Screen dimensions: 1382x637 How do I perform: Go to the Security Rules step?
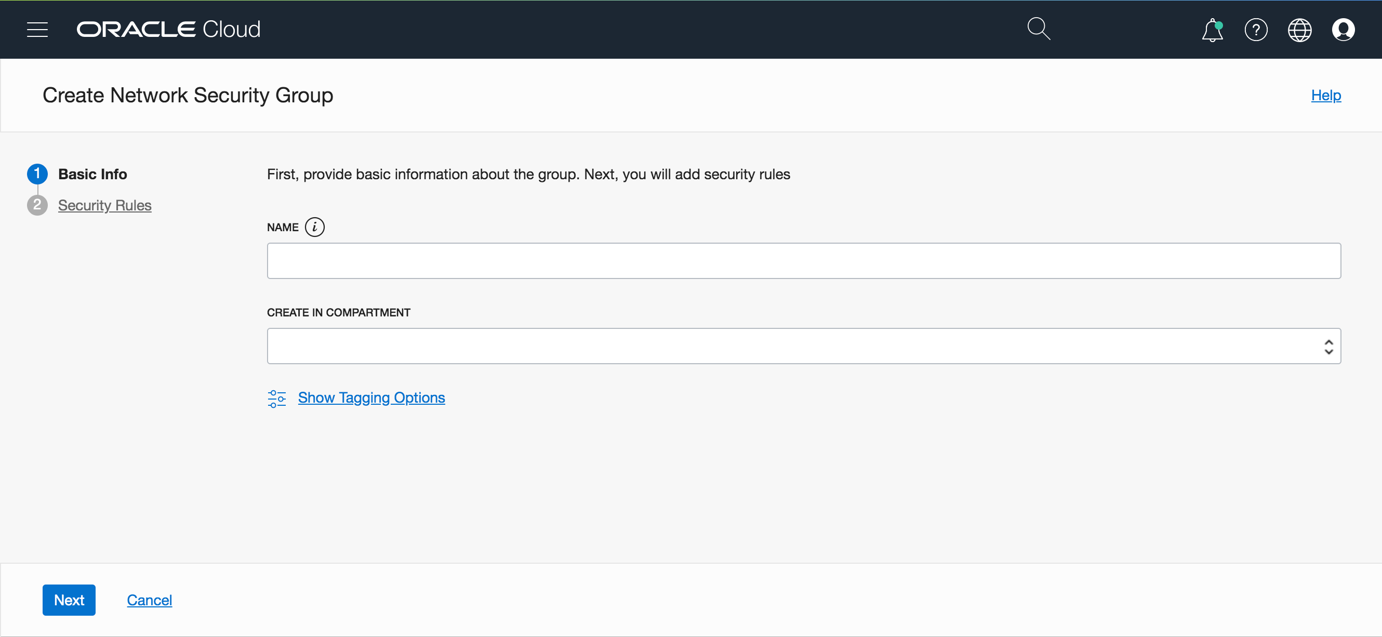(x=104, y=205)
